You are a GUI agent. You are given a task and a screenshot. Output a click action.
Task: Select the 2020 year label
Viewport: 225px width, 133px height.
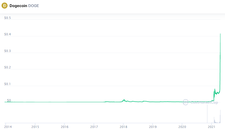pyautogui.click(x=182, y=126)
